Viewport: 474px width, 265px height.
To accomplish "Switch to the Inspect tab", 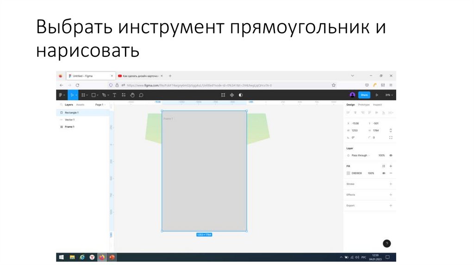I will point(377,105).
